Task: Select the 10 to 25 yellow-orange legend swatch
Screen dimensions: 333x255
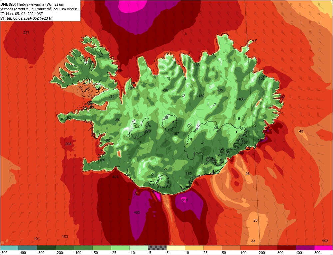Action: point(194,248)
